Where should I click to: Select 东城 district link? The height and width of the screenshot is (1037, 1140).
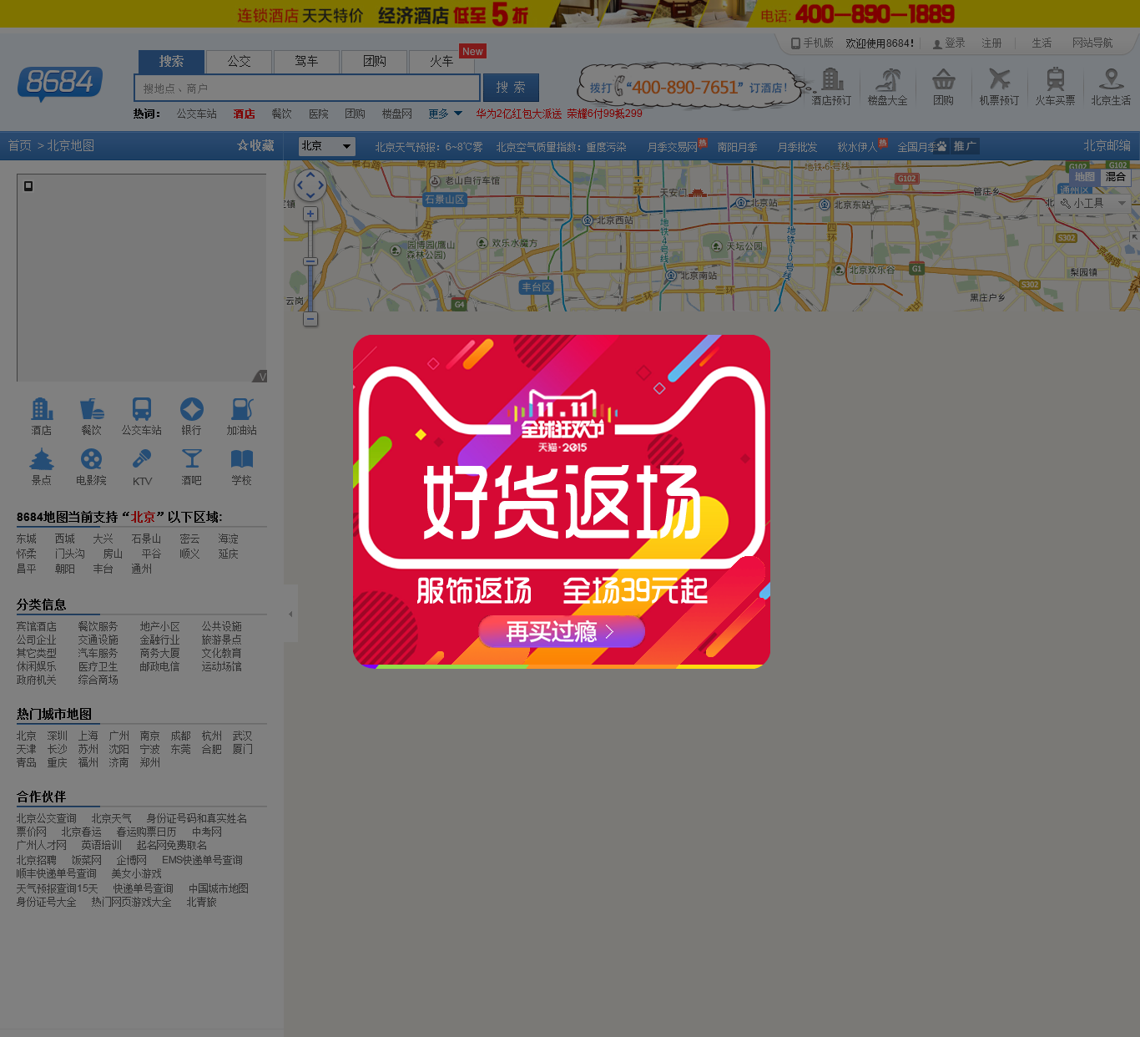pos(27,539)
